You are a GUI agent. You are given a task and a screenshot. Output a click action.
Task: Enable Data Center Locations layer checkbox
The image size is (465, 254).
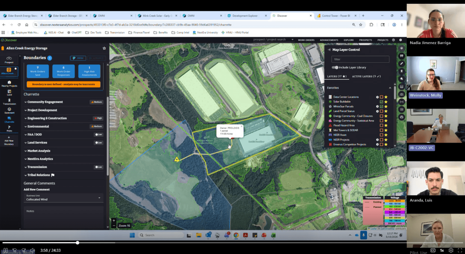(x=381, y=97)
